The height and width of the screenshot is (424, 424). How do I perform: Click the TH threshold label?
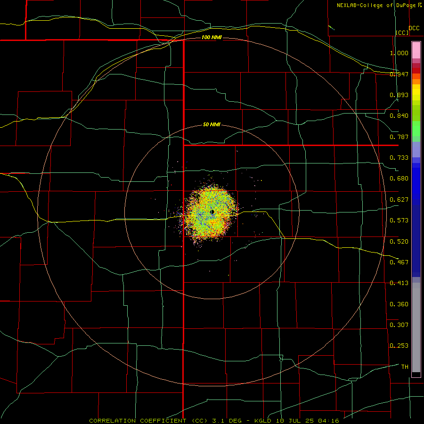pyautogui.click(x=405, y=367)
